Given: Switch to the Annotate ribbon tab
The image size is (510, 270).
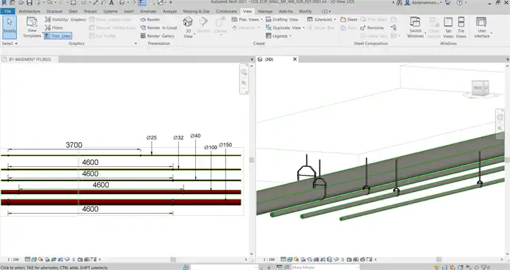Looking at the screenshot, I should [x=148, y=11].
